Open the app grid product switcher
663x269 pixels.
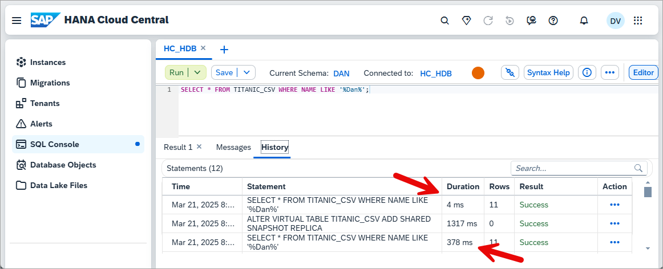(638, 21)
